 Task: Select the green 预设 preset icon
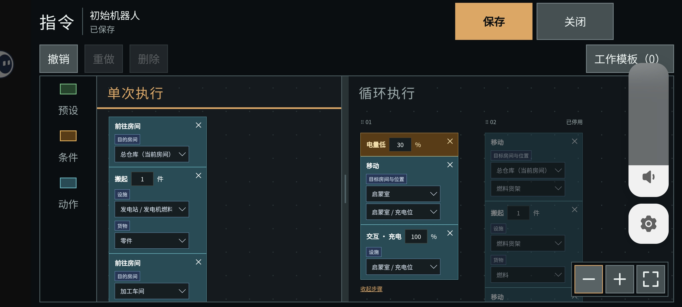click(68, 89)
